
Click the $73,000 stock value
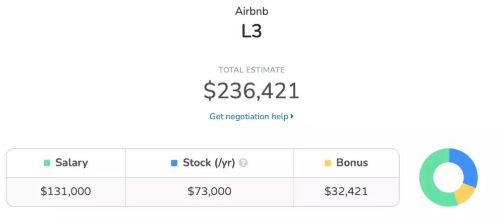[x=209, y=191]
